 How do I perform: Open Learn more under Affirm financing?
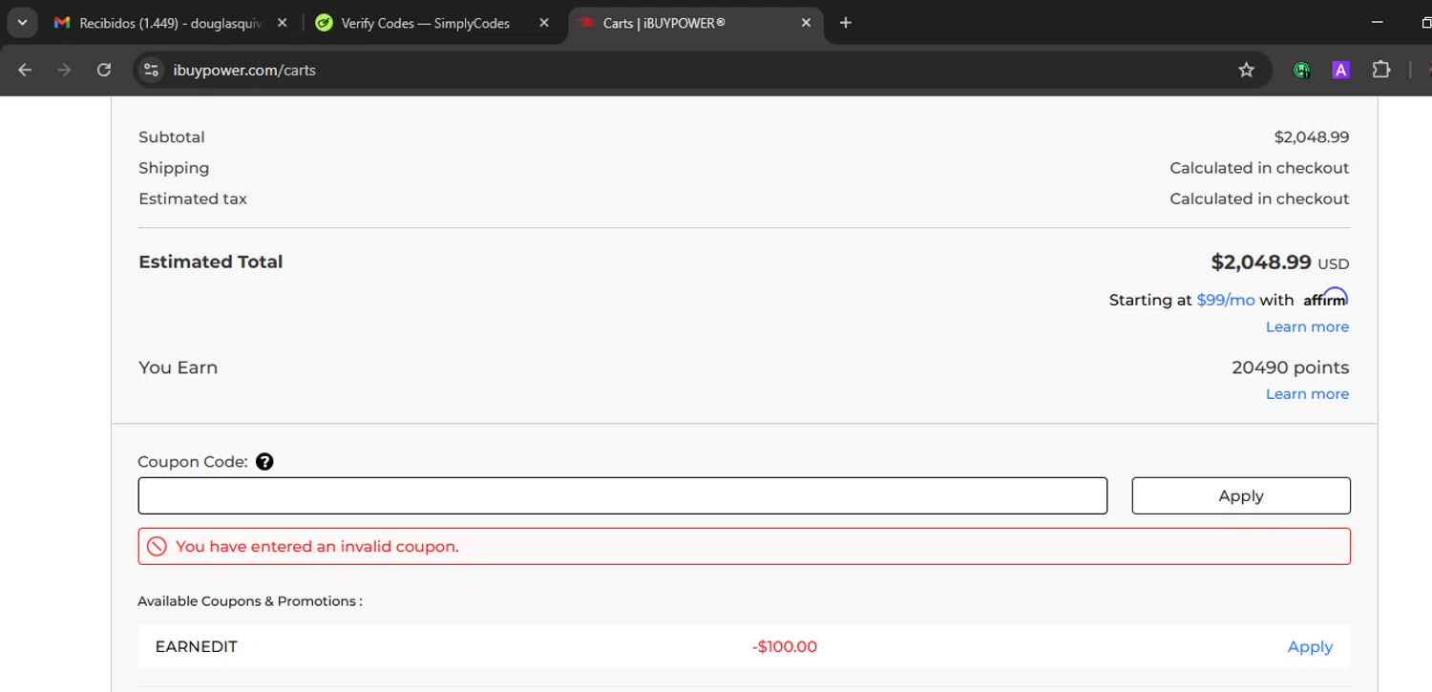(1307, 327)
